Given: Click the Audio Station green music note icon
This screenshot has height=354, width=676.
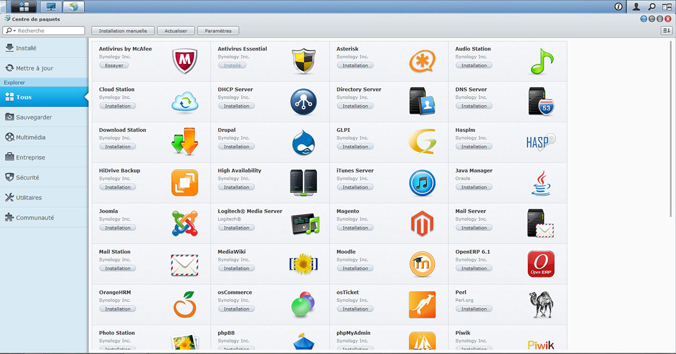Looking at the screenshot, I should tap(541, 61).
